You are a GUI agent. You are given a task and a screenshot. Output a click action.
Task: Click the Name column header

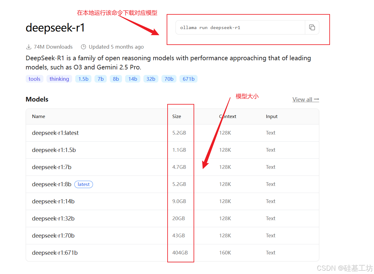[x=39, y=117]
